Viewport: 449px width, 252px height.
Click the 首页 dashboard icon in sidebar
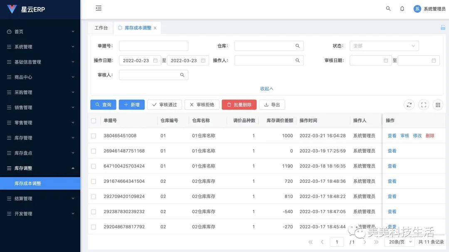(x=9, y=32)
